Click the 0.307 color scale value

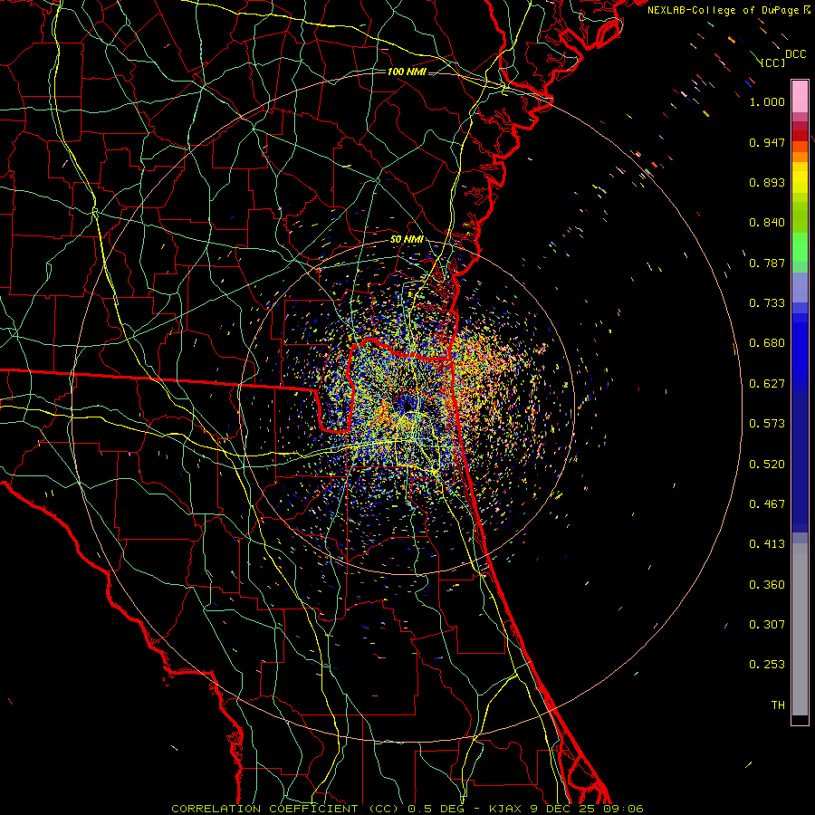[767, 625]
